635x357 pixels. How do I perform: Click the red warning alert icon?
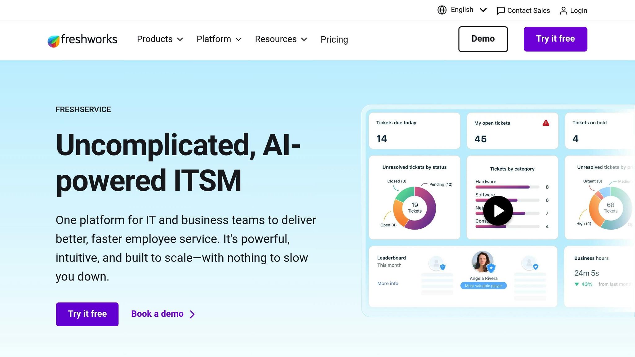546,123
